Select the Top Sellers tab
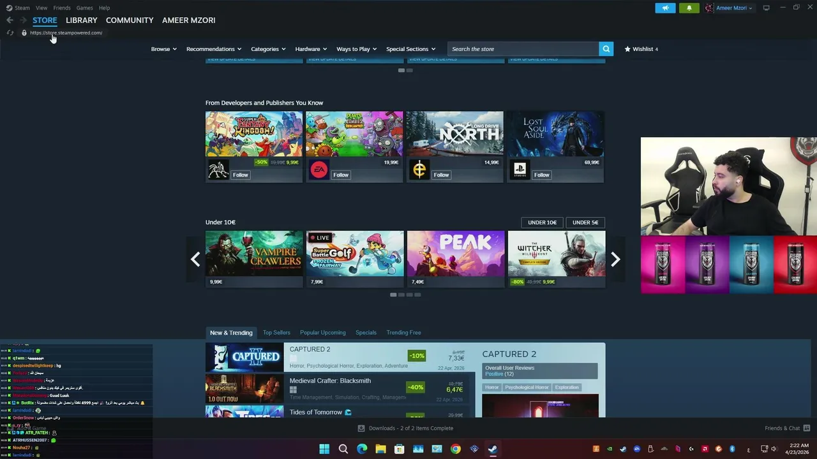 tap(276, 333)
